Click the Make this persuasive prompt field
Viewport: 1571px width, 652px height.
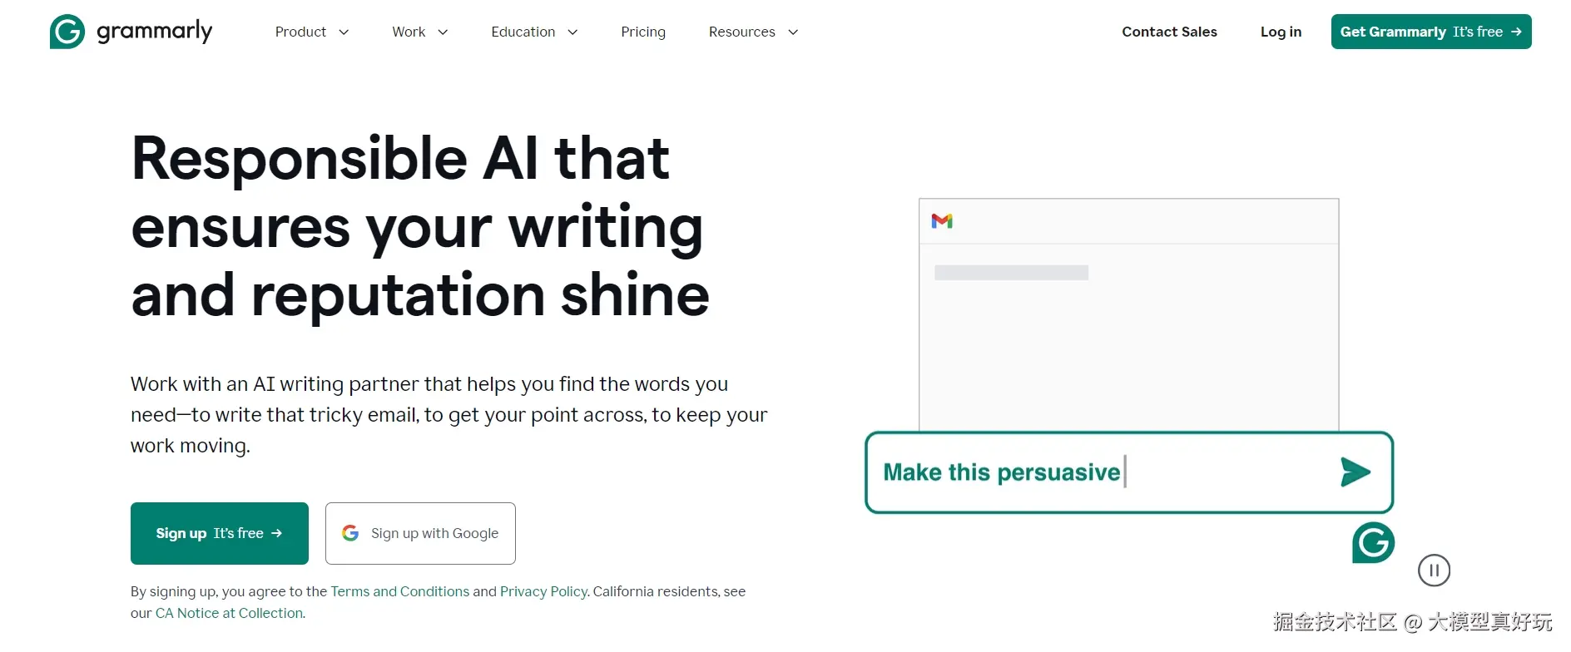click(x=1129, y=472)
